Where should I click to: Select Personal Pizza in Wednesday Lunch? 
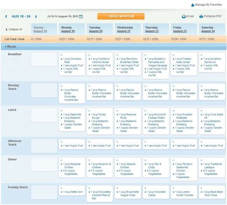[127, 116]
